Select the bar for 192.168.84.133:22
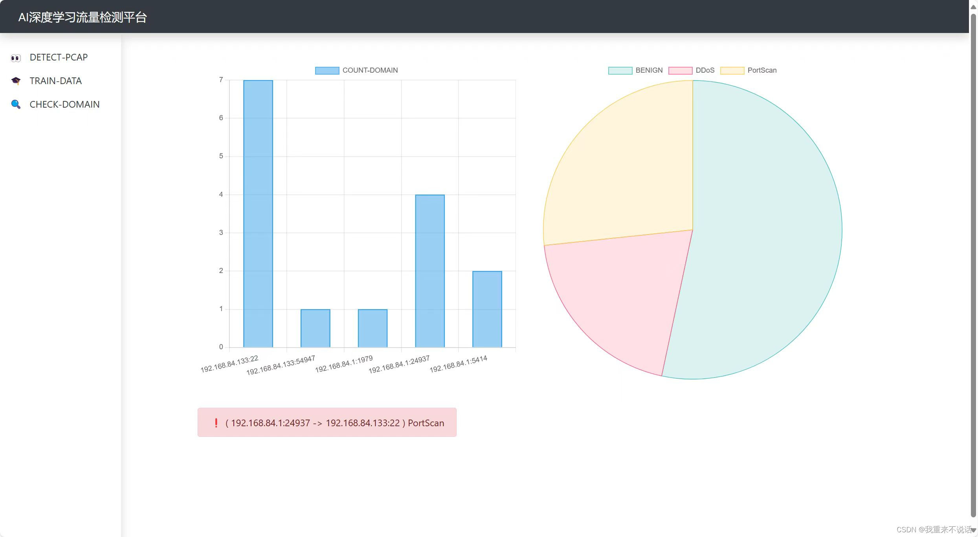The height and width of the screenshot is (537, 978). (258, 214)
